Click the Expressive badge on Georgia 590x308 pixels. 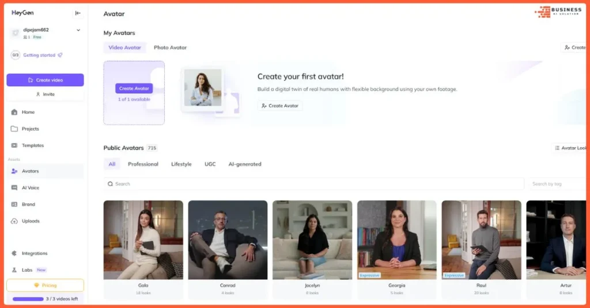369,275
